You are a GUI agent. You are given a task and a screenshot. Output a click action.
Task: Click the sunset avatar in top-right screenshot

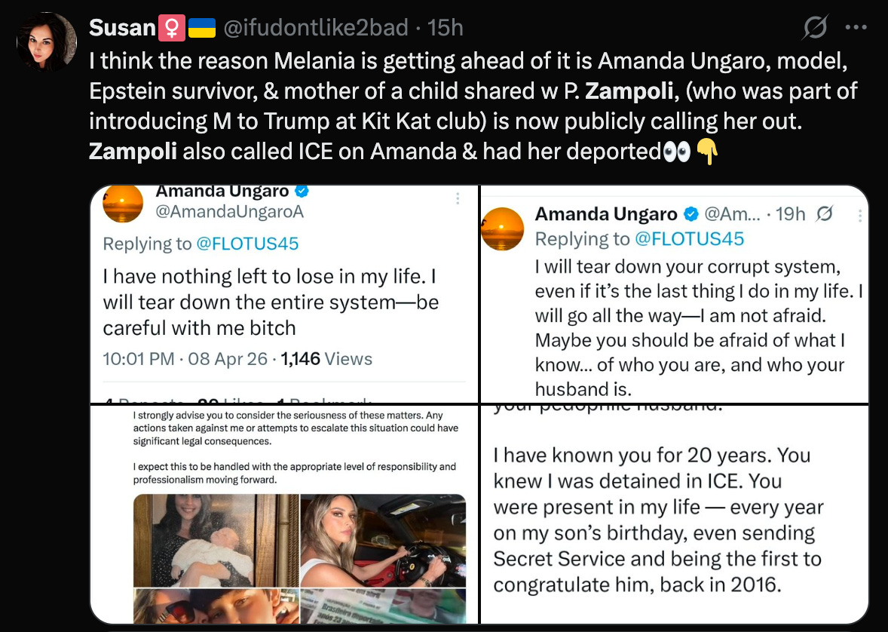click(502, 229)
